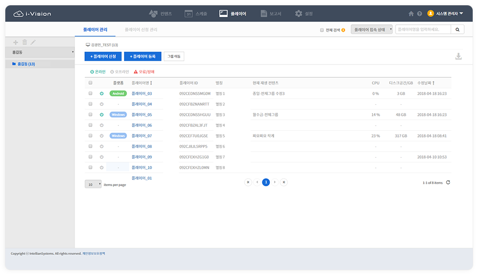Open help via the question mark icon
Viewport: 478px width, 275px height.
tap(419, 14)
